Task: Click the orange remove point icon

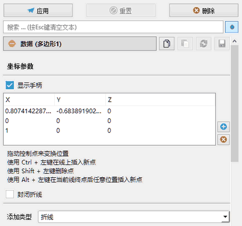Action: (223, 139)
